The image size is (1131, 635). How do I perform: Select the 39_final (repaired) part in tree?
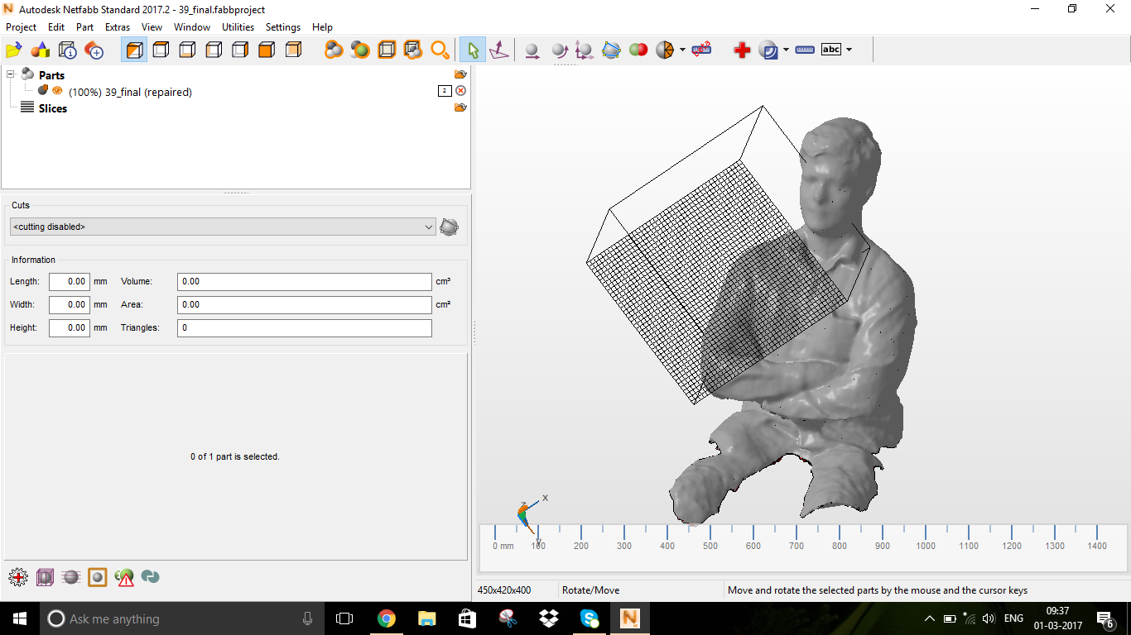click(130, 92)
